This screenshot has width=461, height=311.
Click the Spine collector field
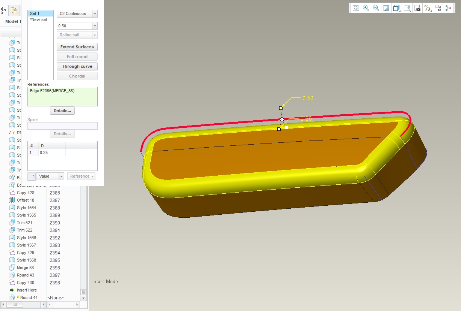point(62,126)
